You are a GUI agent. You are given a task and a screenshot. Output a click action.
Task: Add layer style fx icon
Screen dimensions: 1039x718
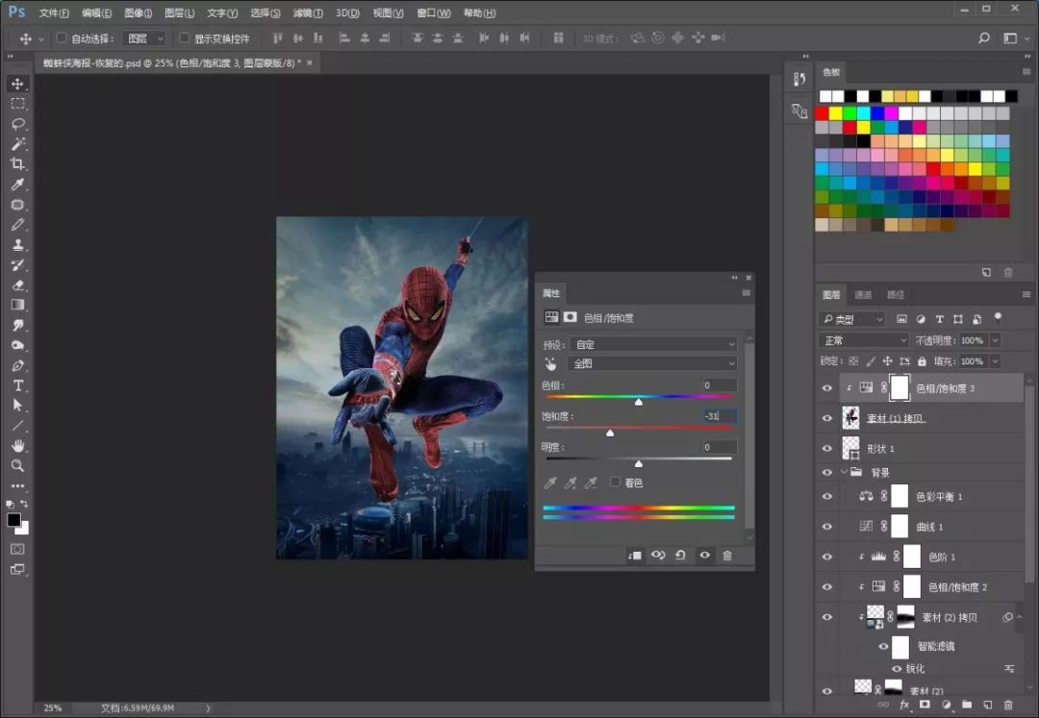coord(903,706)
